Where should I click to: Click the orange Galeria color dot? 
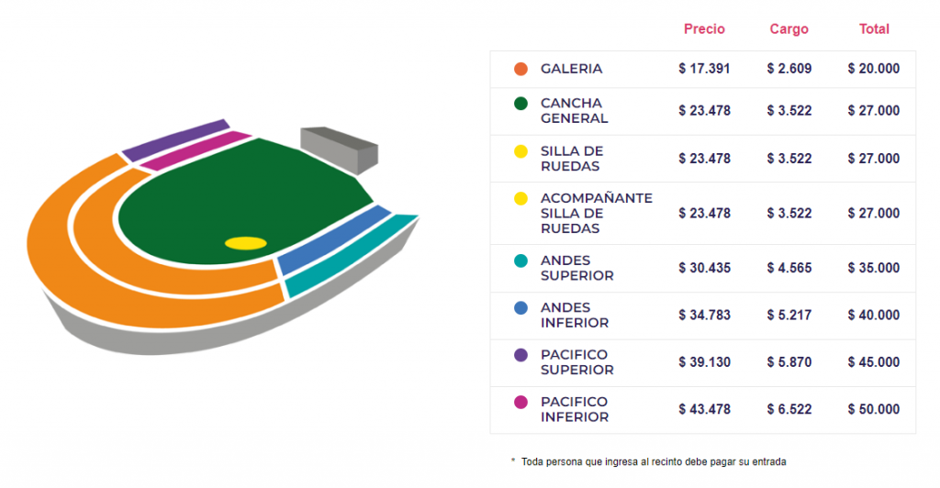[521, 69]
